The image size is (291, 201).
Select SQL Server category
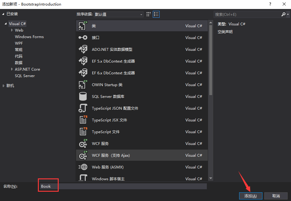coord(25,76)
